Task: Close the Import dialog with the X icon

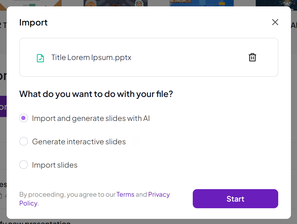Action: [x=275, y=22]
